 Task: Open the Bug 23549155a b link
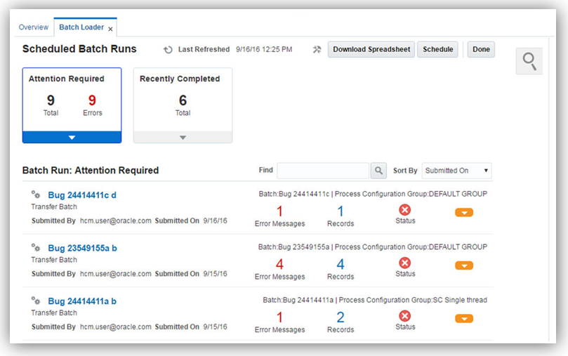(83, 248)
